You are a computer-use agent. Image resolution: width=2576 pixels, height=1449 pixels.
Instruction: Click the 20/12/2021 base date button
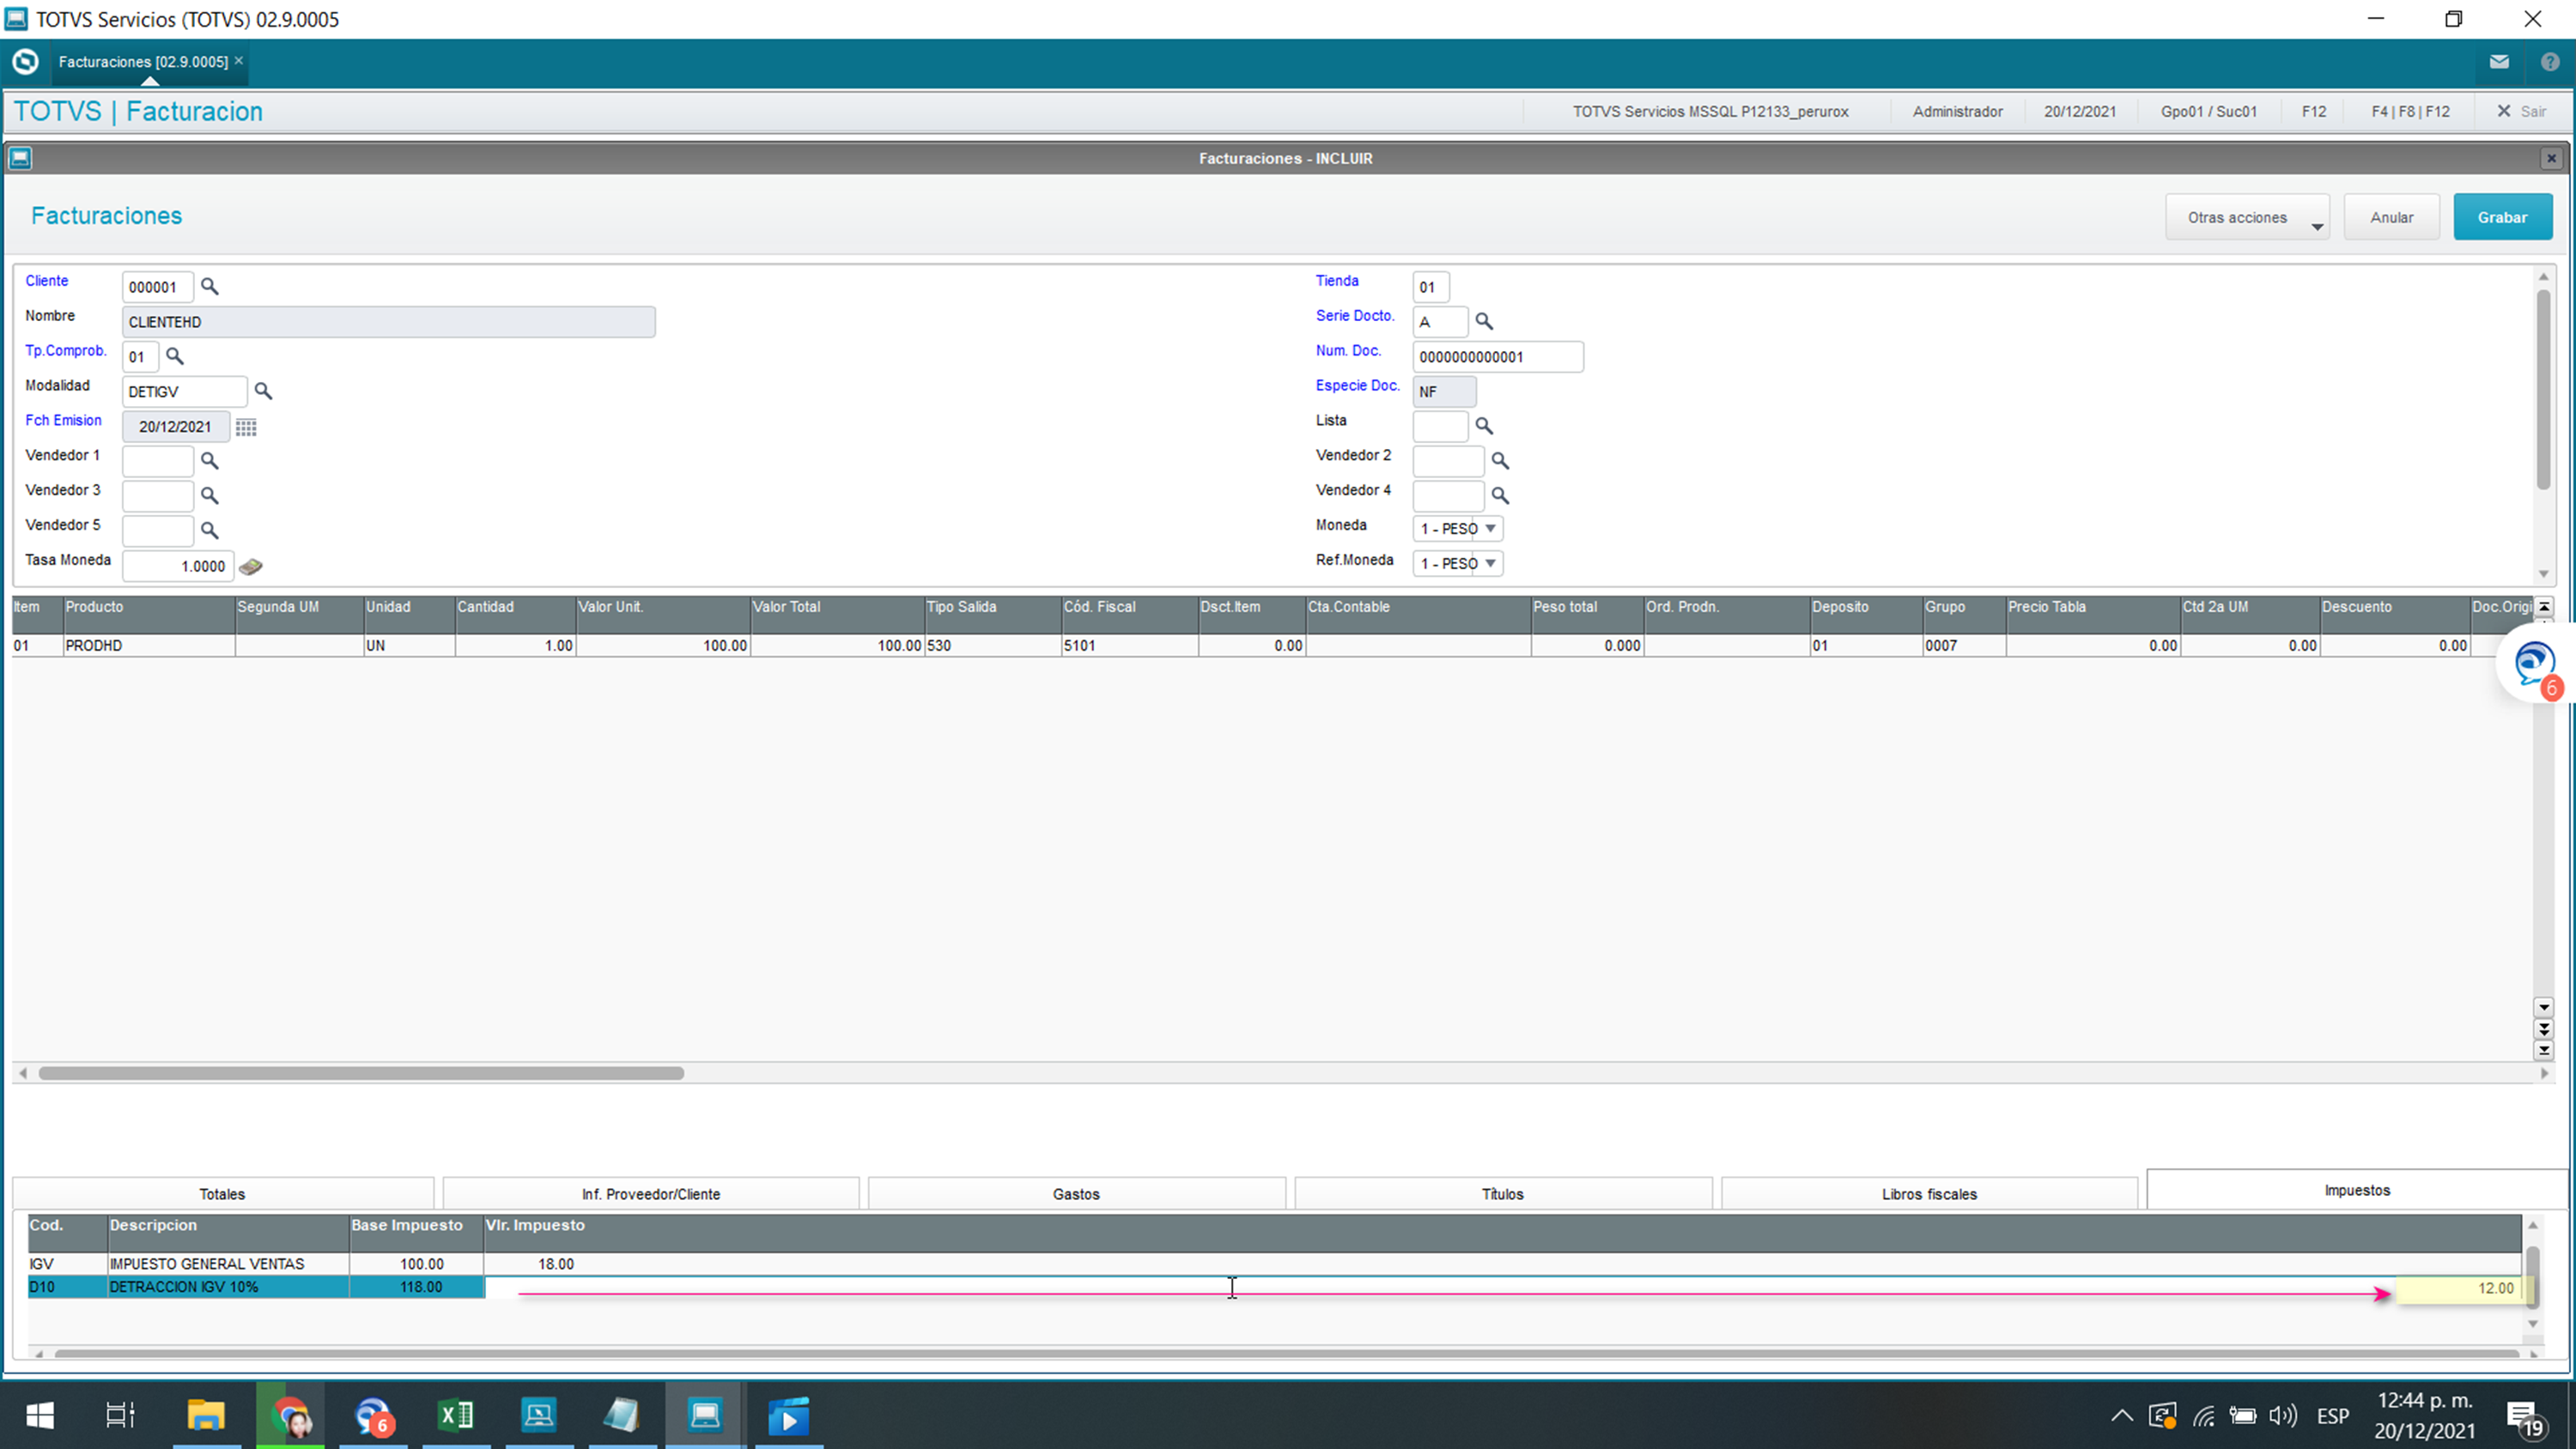[x=2079, y=111]
